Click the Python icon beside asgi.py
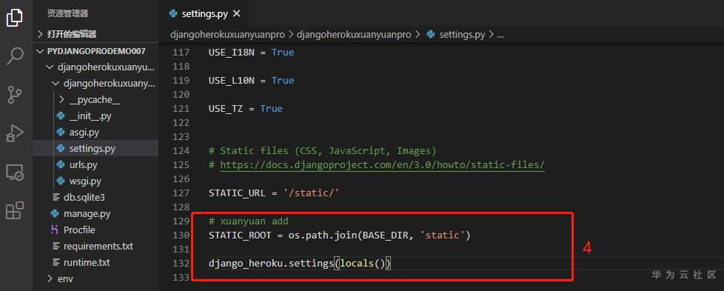Viewport: 724px width, 291px height. point(61,132)
